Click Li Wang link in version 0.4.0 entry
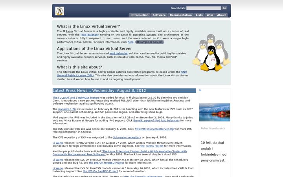The height and width of the screenshot is (177, 283). coord(57,160)
